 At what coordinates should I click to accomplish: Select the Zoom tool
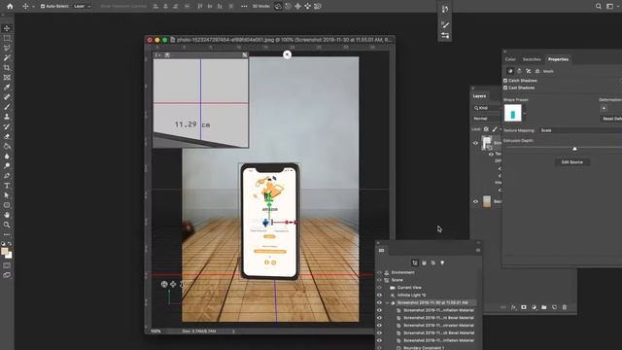[7, 225]
